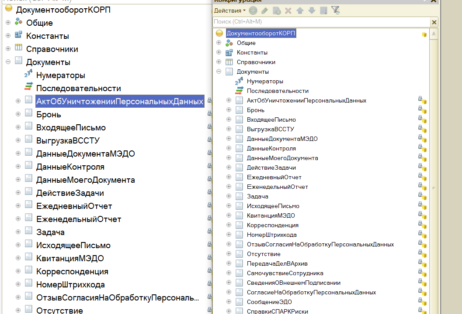Click the Общие icon in Конфигурация panel

[x=229, y=43]
